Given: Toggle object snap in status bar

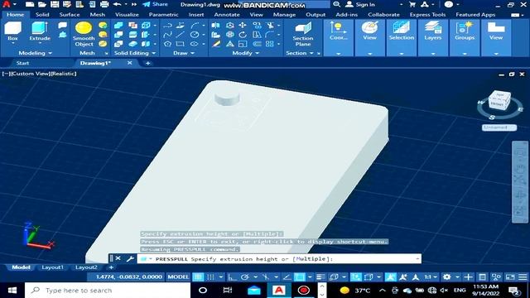Looking at the screenshot, I should coord(300,277).
